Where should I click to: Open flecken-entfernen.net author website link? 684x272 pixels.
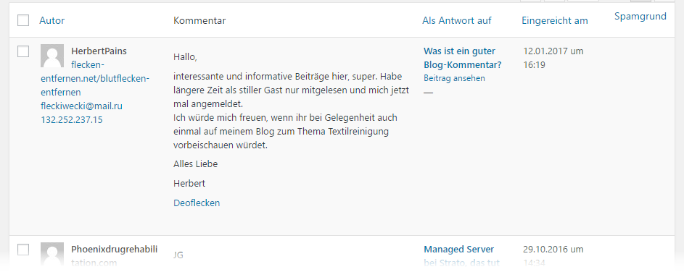tap(95, 78)
